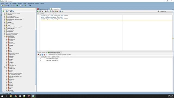
Task: Switch to the Salida de Script tab
Action: coord(42,53)
